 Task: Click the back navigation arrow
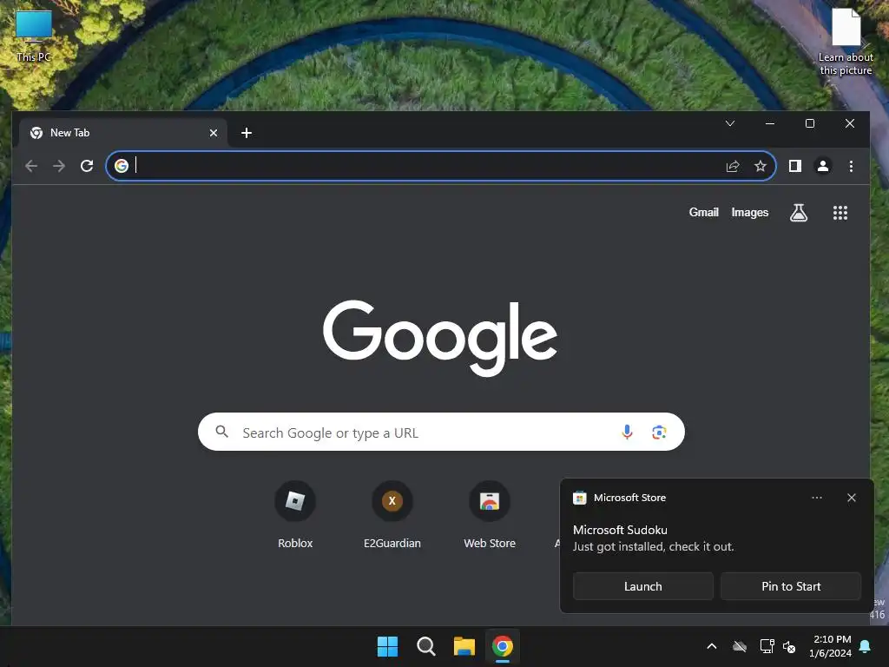tap(31, 166)
